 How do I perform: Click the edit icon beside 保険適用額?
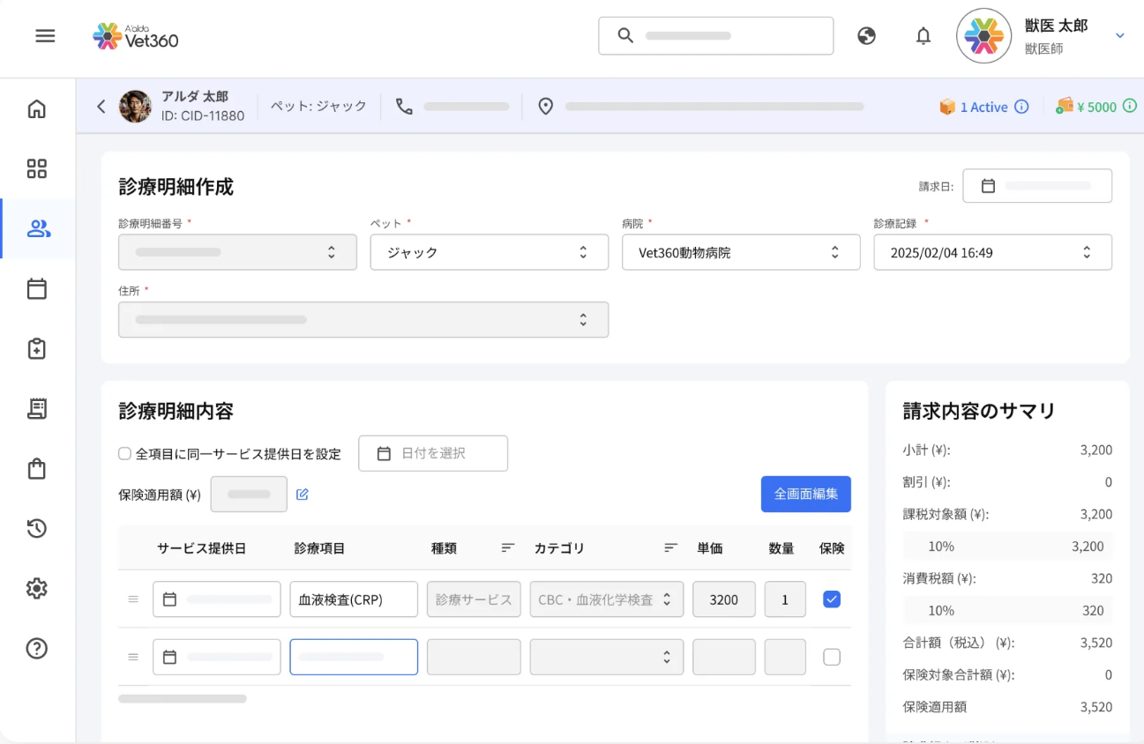(303, 495)
